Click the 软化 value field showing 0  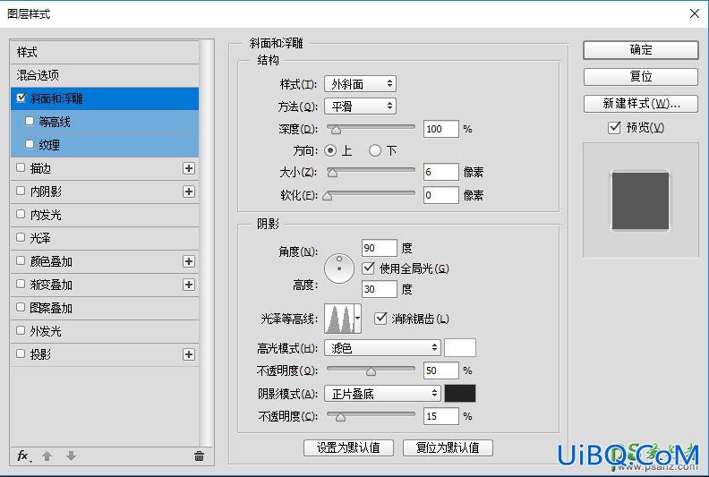[440, 195]
